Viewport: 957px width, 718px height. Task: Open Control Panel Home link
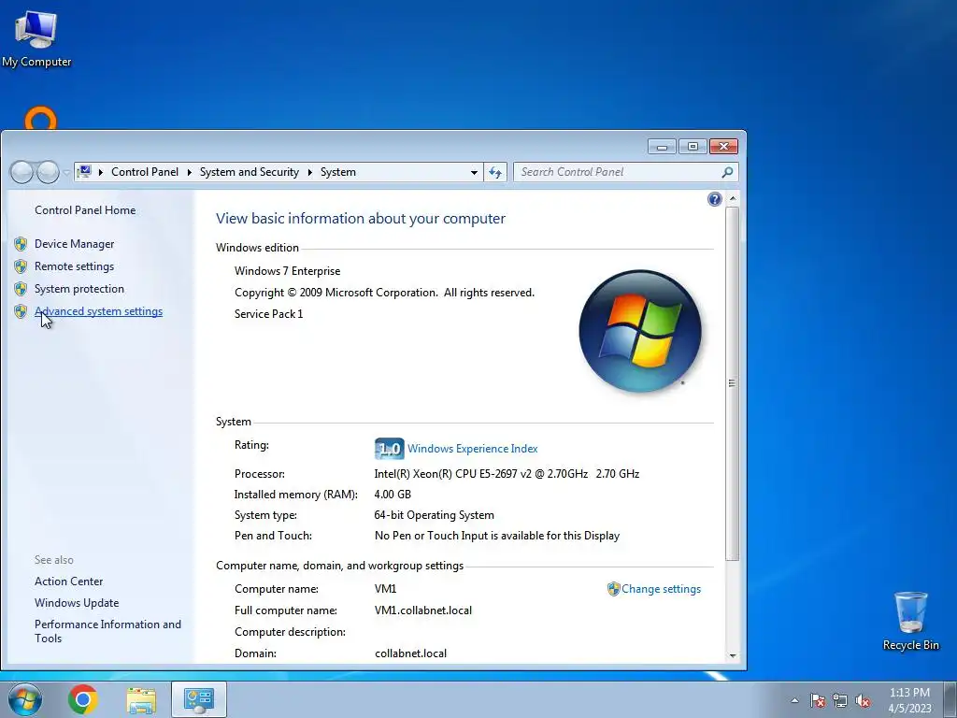tap(85, 210)
